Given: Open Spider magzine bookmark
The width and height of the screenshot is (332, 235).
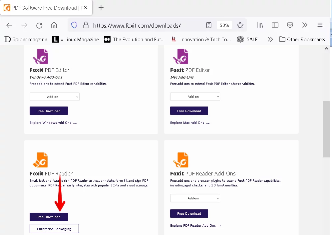Looking at the screenshot, I should (x=26, y=39).
